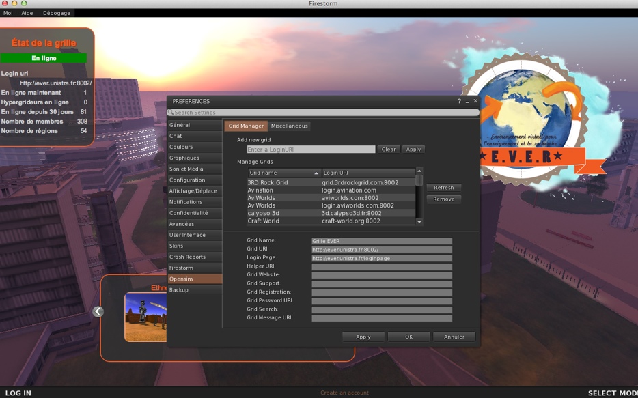Screen dimensions: 638x398
Task: Cancel preferences with Annuler
Action: tap(454, 337)
